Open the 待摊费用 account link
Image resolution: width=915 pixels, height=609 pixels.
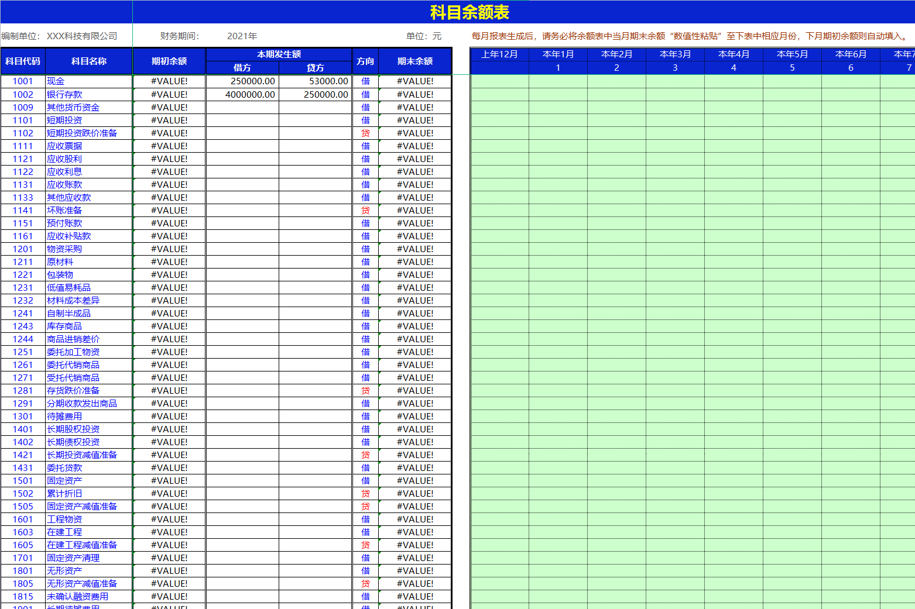[x=64, y=416]
